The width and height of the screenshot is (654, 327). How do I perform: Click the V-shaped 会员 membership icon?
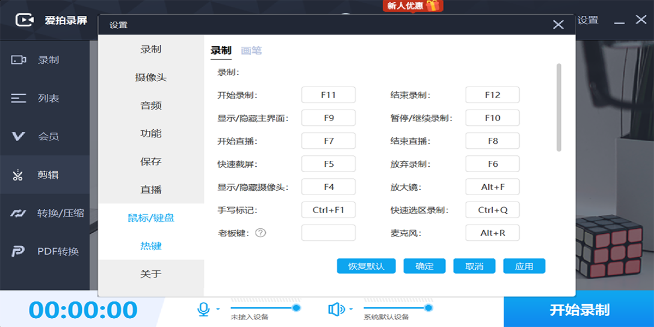19,136
